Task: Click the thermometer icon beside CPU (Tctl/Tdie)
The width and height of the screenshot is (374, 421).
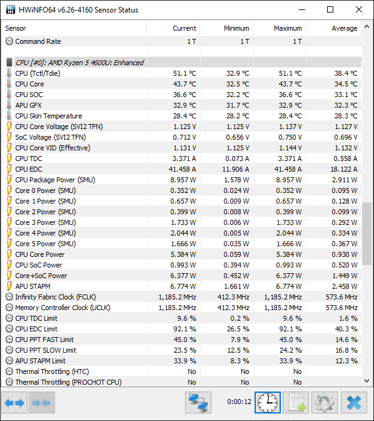Action: tap(9, 73)
